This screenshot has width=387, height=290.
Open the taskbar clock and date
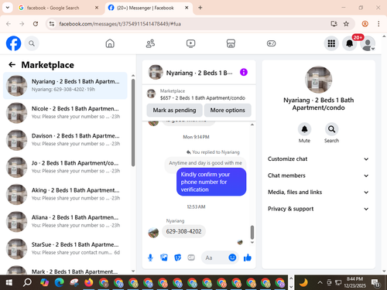coord(354,282)
